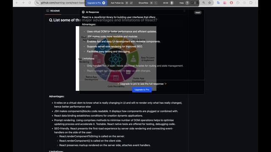The width and height of the screenshot is (271, 152).
Task: Select 'Supports server-side rendering' AI Response line
Action: click(115, 46)
